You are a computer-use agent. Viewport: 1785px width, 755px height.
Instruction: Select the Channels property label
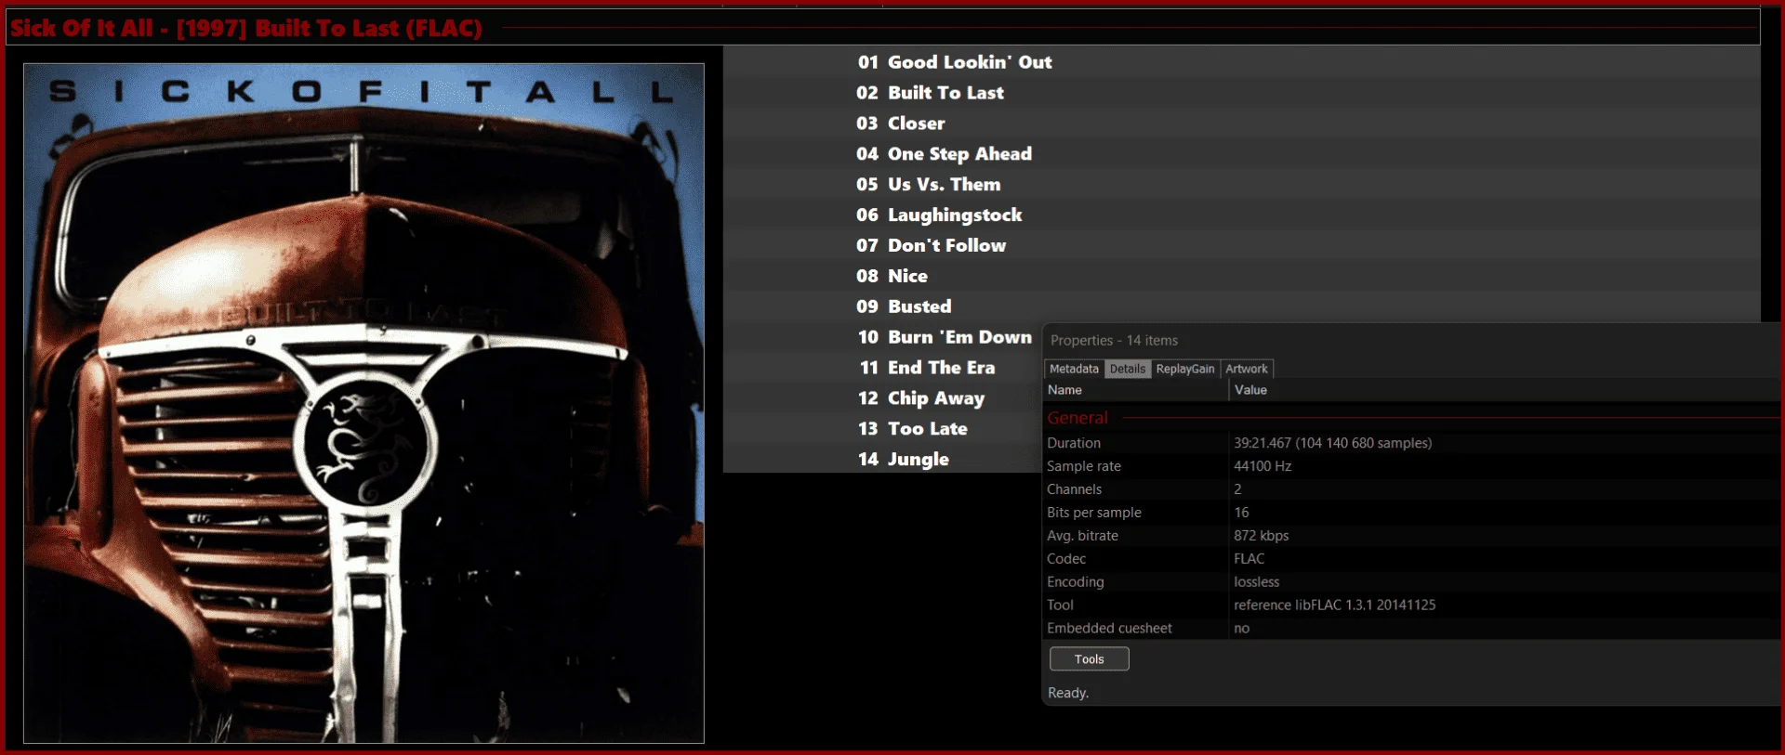[1074, 489]
